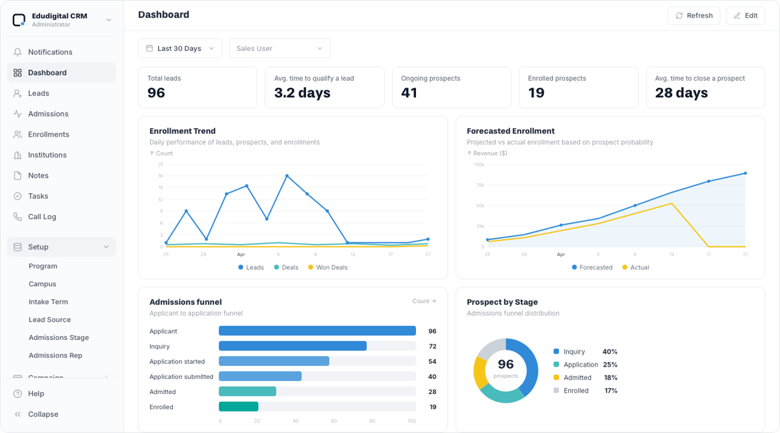Click the Dashboard grid icon

(x=18, y=73)
